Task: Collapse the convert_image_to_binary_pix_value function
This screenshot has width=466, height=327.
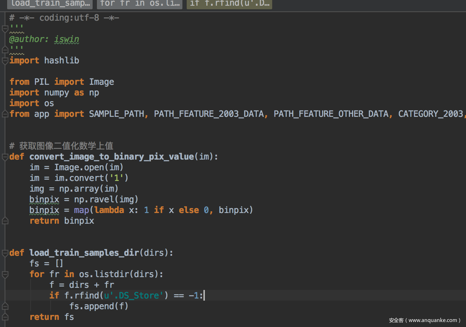Action: coord(5,157)
